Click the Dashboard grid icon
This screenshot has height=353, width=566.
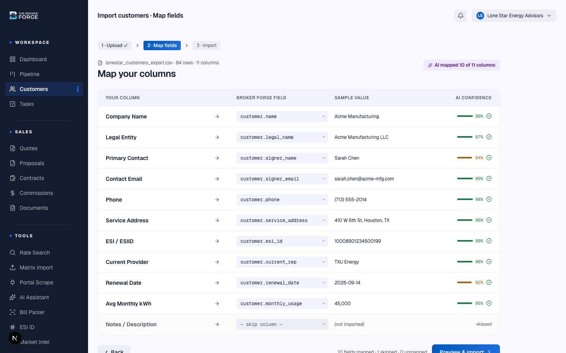[x=13, y=59]
